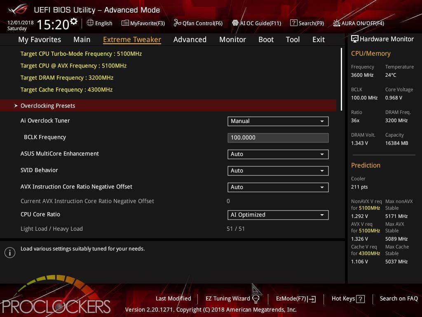422x317 pixels.
Task: Click the settings gear beside the clock
Action: pos(74,21)
